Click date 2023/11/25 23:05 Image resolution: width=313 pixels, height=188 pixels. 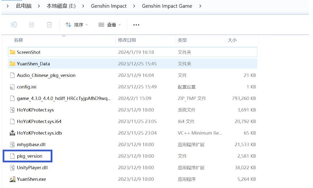(x=138, y=122)
